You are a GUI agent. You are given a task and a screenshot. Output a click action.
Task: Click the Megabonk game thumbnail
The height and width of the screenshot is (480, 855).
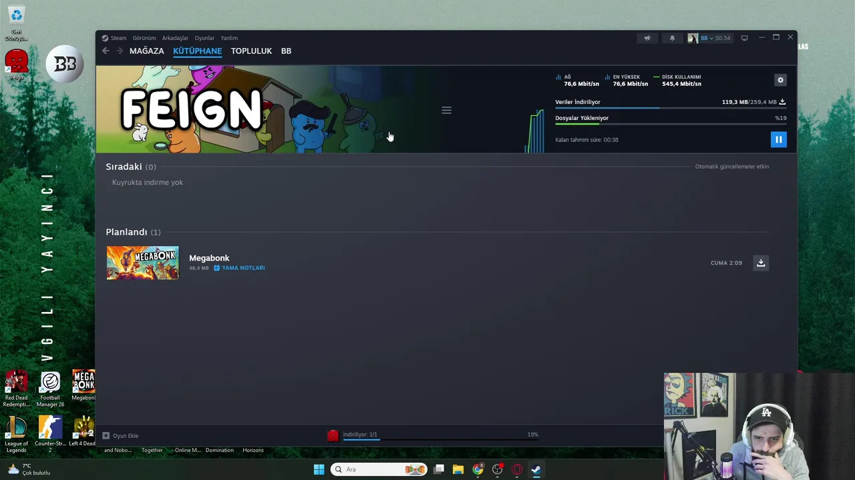(142, 263)
